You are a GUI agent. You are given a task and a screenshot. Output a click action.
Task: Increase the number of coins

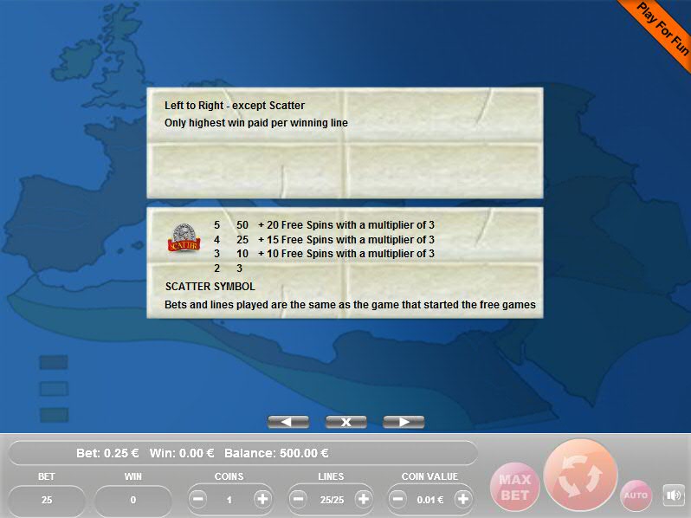262,500
